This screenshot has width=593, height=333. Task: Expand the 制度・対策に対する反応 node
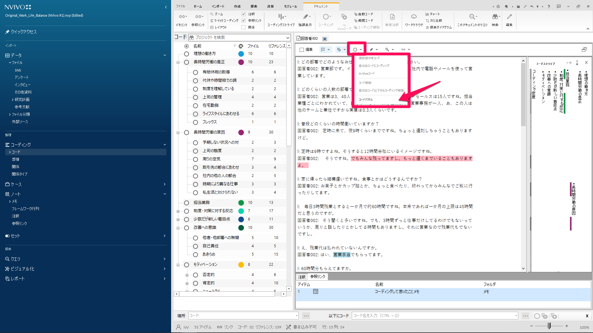click(x=178, y=211)
